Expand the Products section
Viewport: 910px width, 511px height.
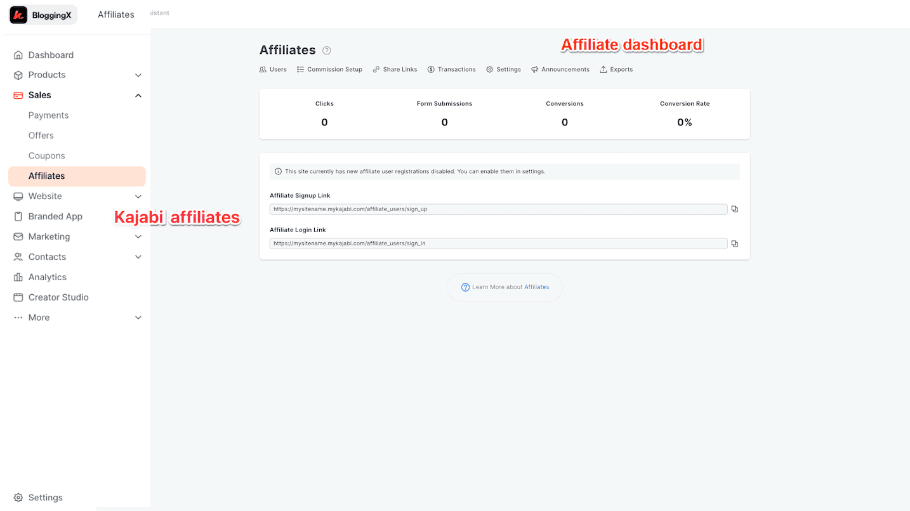[x=138, y=75]
